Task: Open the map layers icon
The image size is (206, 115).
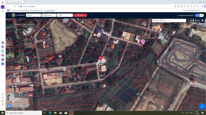Action: pyautogui.click(x=202, y=20)
